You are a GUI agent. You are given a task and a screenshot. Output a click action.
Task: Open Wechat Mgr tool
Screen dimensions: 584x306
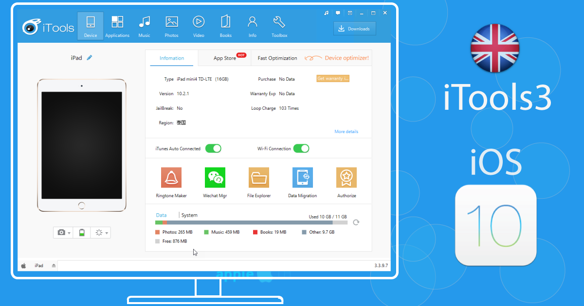(x=215, y=183)
